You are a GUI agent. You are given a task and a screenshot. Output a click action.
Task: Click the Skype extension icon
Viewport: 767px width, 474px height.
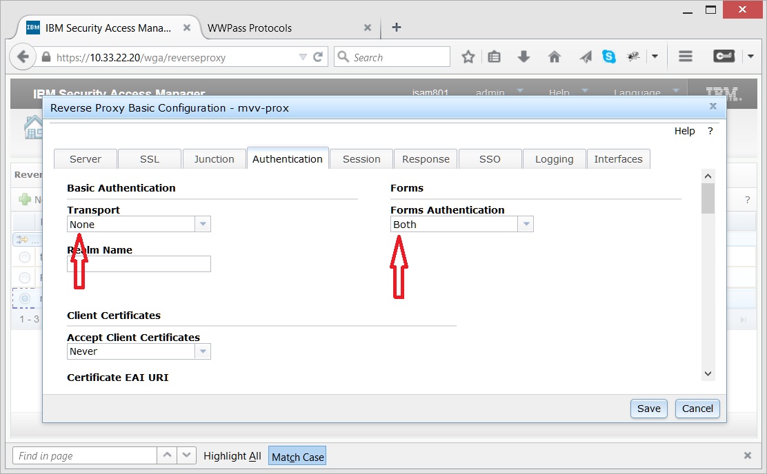pyautogui.click(x=608, y=56)
